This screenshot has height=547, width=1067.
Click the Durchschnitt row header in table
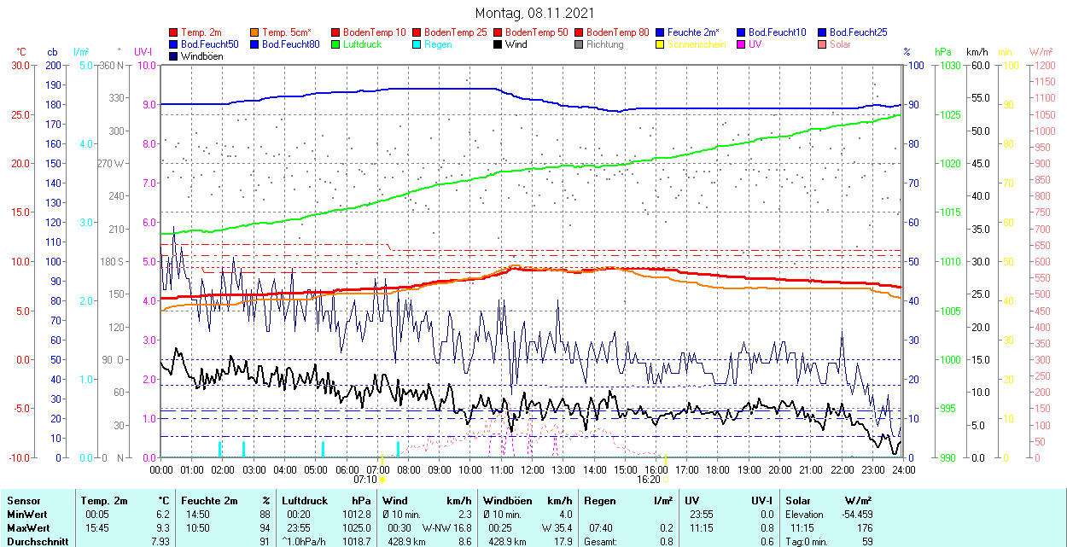33,541
